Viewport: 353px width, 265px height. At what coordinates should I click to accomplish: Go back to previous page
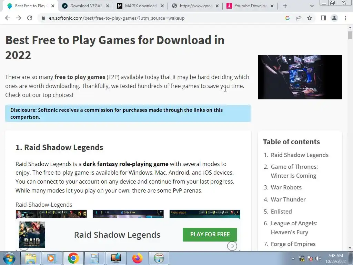point(8,18)
